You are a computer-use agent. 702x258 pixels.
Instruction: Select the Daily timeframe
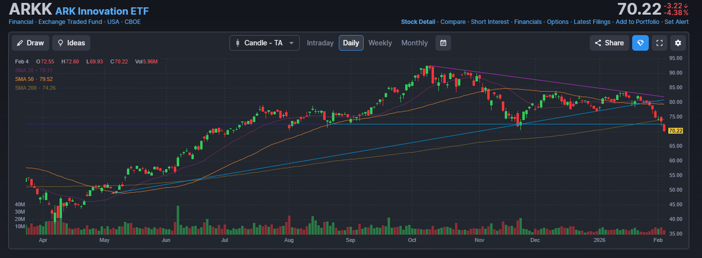(351, 43)
